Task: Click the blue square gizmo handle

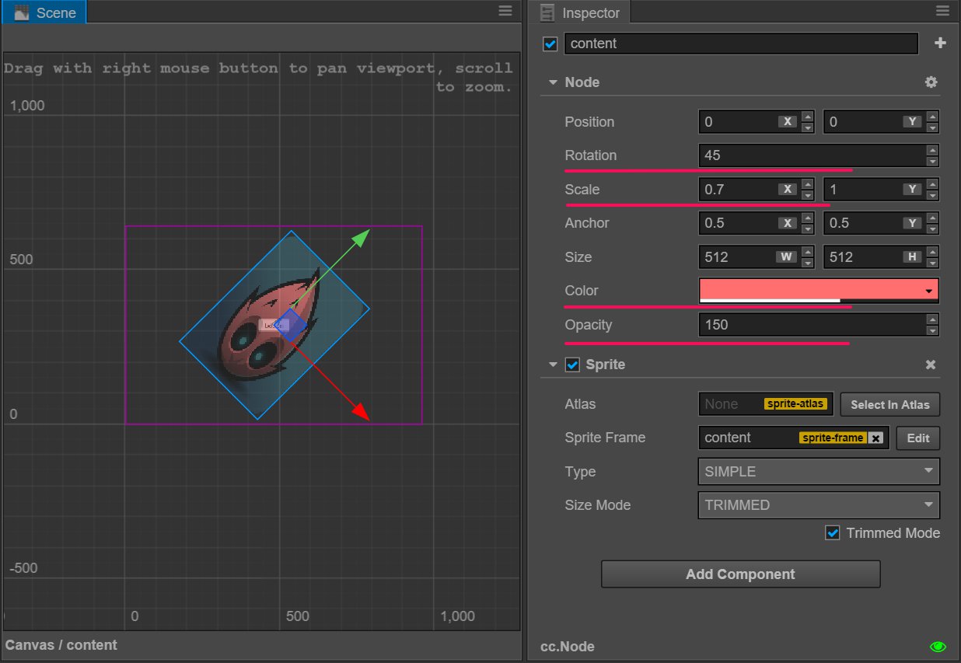Action: coord(291,325)
